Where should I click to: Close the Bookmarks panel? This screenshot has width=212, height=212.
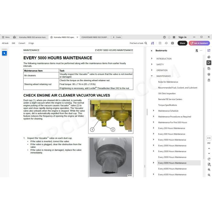coord(151,51)
